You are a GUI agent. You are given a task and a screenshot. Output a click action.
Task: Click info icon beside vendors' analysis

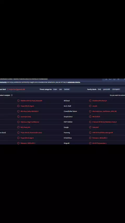click(12, 95)
